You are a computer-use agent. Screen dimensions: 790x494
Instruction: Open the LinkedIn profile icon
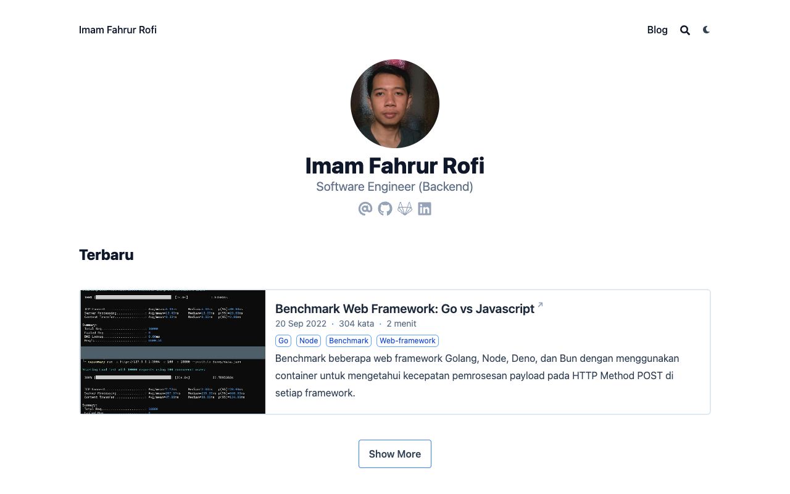point(425,209)
